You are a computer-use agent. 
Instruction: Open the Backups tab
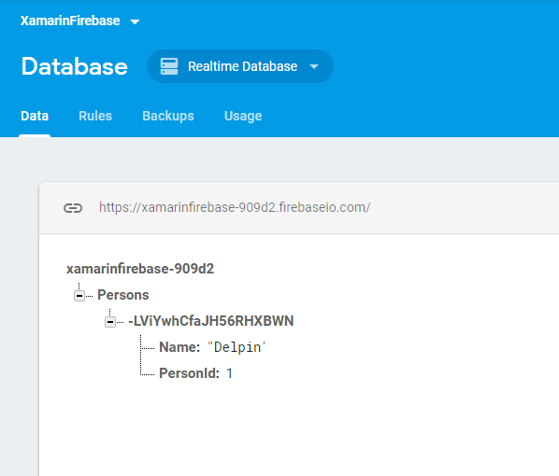click(168, 116)
